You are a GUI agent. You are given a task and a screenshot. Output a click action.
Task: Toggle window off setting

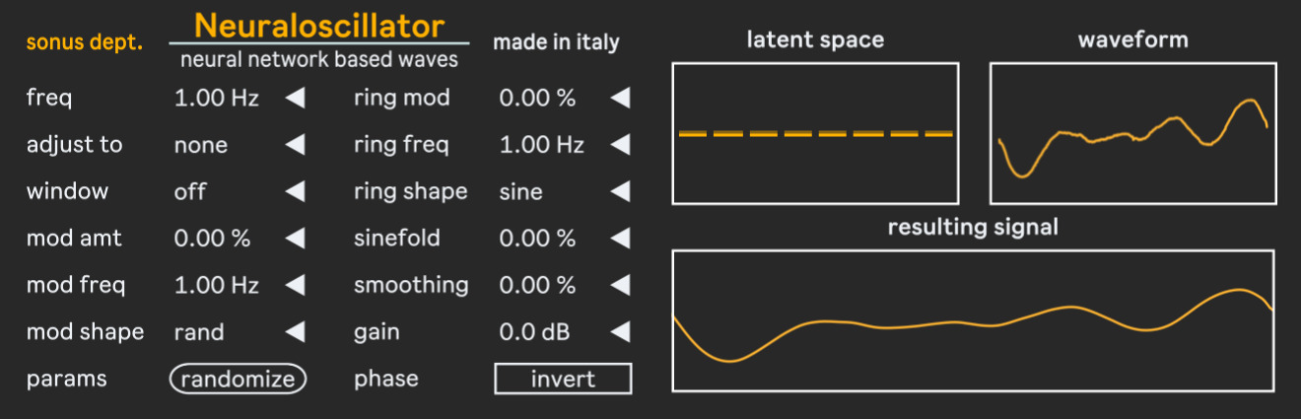[190, 191]
